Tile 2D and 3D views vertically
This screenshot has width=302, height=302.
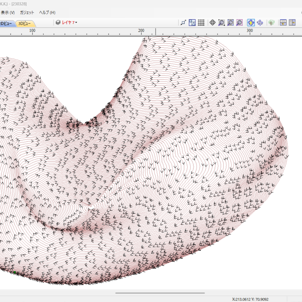tap(292, 23)
